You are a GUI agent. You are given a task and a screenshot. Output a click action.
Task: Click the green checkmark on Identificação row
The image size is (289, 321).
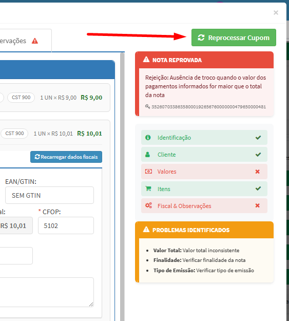point(258,137)
